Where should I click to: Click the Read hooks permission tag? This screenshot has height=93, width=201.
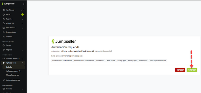click(100, 61)
